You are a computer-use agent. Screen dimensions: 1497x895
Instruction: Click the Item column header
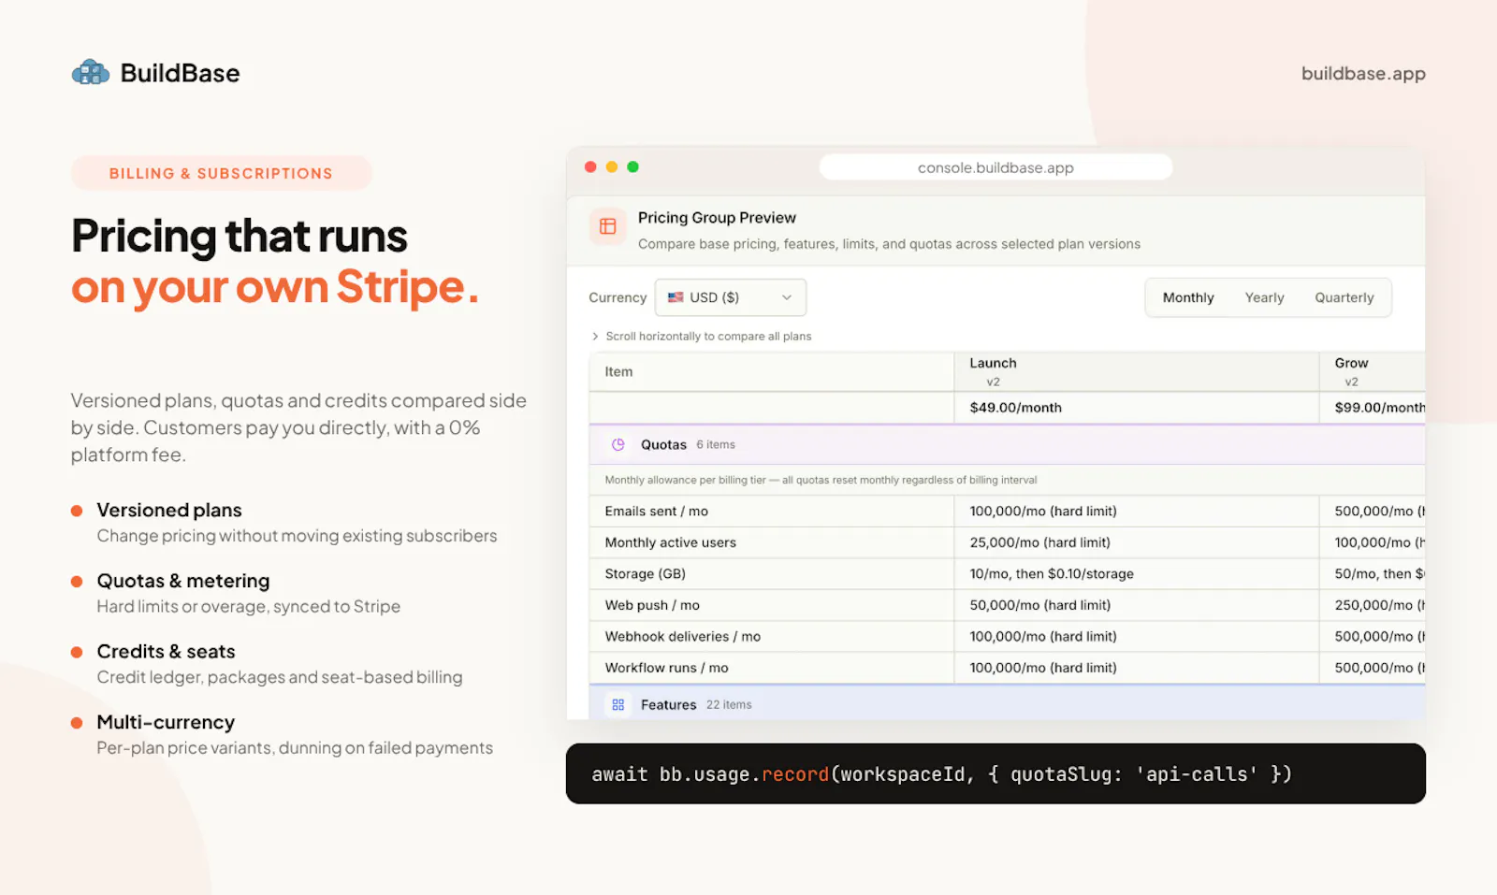point(771,371)
